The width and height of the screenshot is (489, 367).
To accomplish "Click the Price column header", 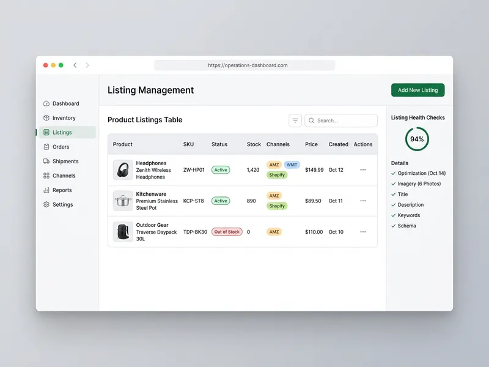I will 311,144.
